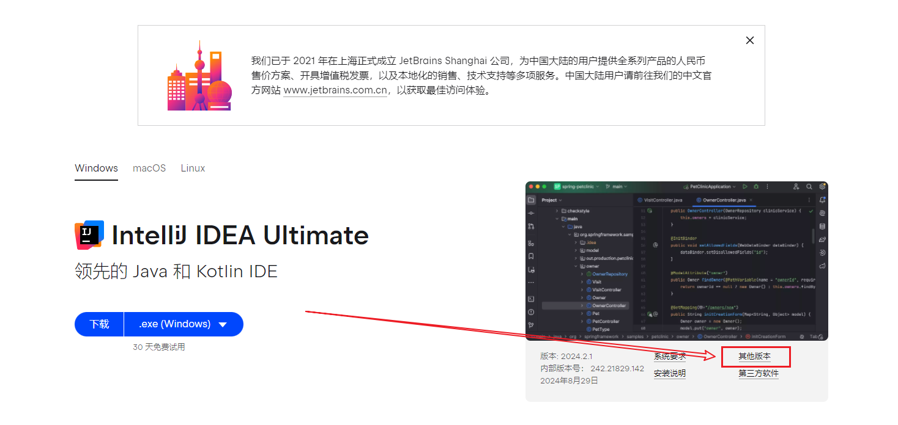The height and width of the screenshot is (425, 898).
Task: Click the Database icon in IDE right sidebar
Action: pyautogui.click(x=822, y=226)
